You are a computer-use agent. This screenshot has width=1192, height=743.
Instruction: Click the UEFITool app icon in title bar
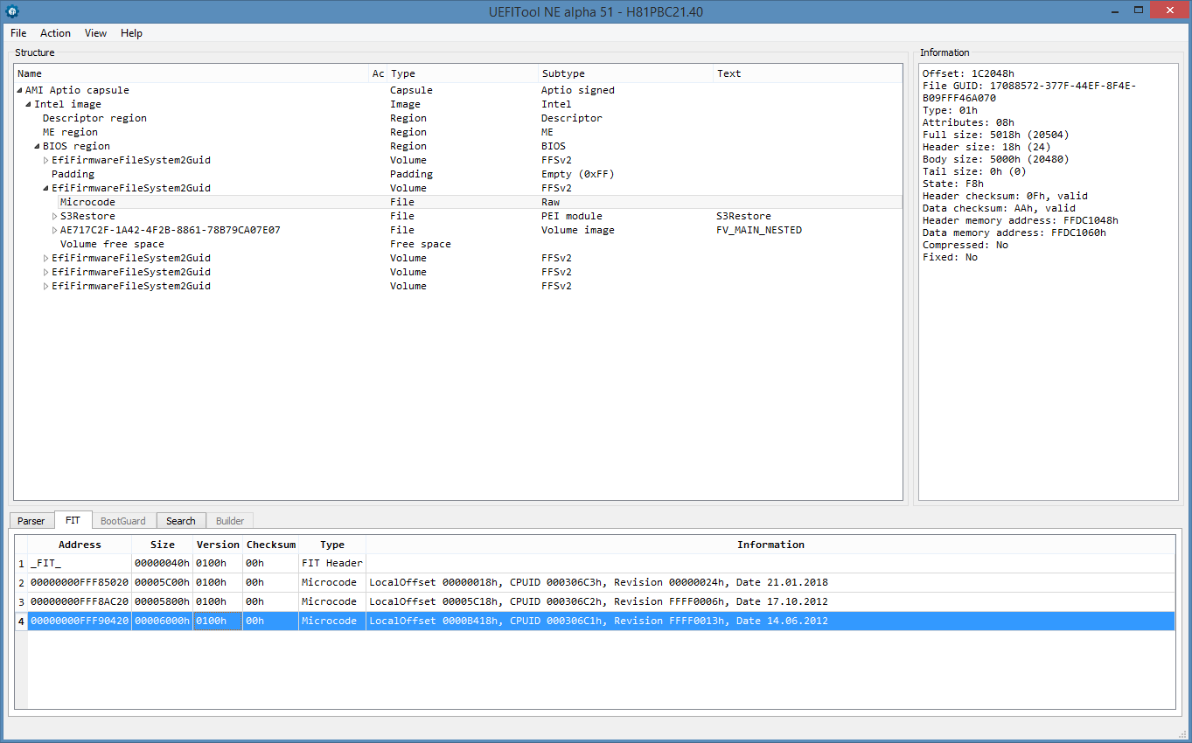click(x=12, y=11)
